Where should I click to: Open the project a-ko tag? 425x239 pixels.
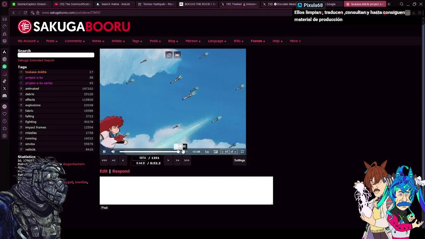point(34,78)
